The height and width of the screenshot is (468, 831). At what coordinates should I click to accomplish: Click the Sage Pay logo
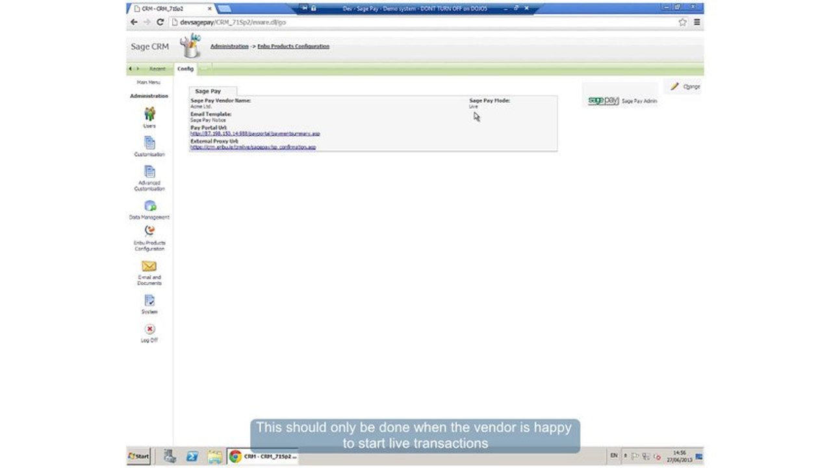tap(604, 101)
